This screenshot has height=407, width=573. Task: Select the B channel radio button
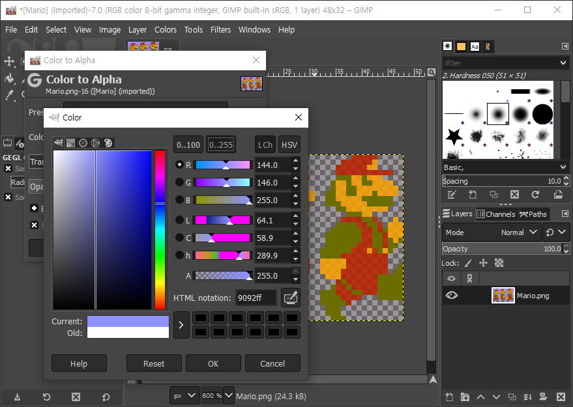coord(179,200)
